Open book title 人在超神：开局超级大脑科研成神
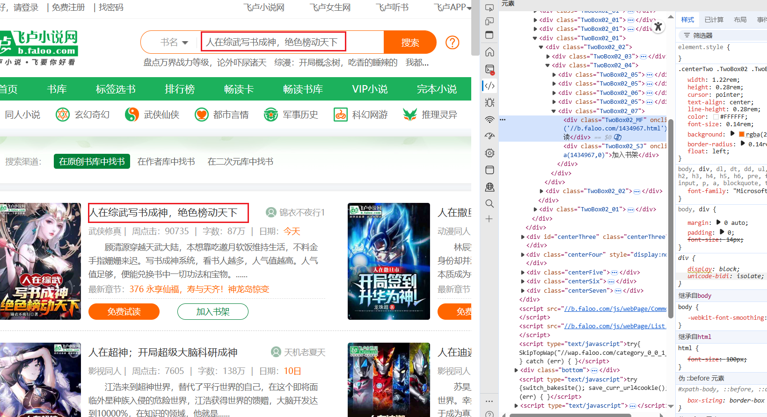The width and height of the screenshot is (767, 417). (163, 352)
